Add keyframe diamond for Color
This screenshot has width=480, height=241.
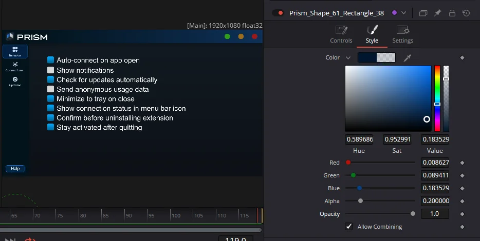(462, 58)
